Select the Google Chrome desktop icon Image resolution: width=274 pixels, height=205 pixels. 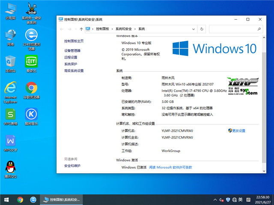(31, 91)
